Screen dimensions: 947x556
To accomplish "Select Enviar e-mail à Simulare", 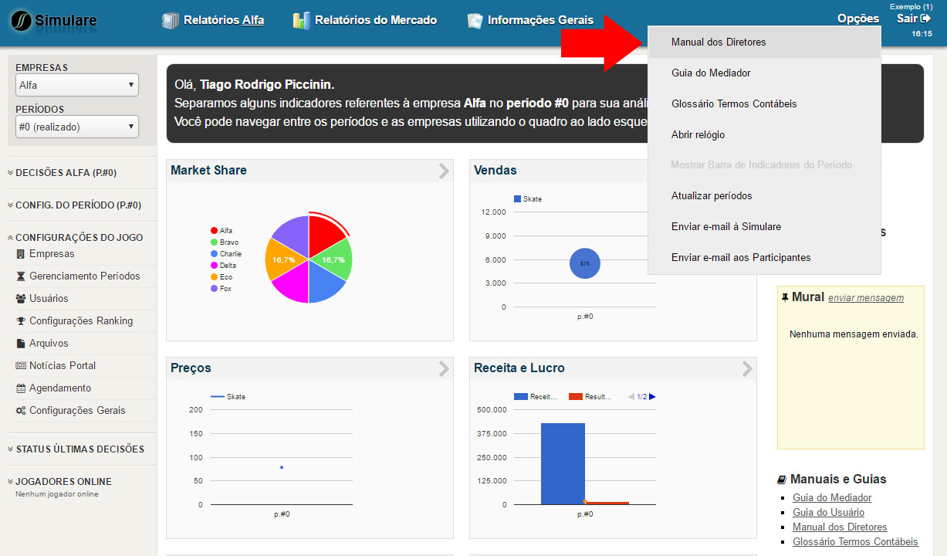I will 764,227.
